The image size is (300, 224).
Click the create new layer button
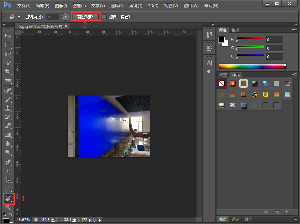[276, 212]
